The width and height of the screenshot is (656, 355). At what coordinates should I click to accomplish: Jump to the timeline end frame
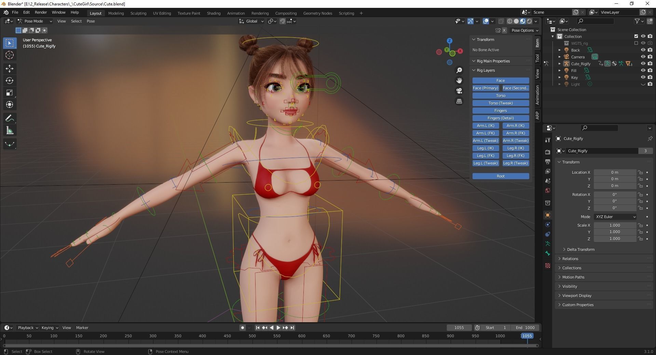(x=292, y=328)
